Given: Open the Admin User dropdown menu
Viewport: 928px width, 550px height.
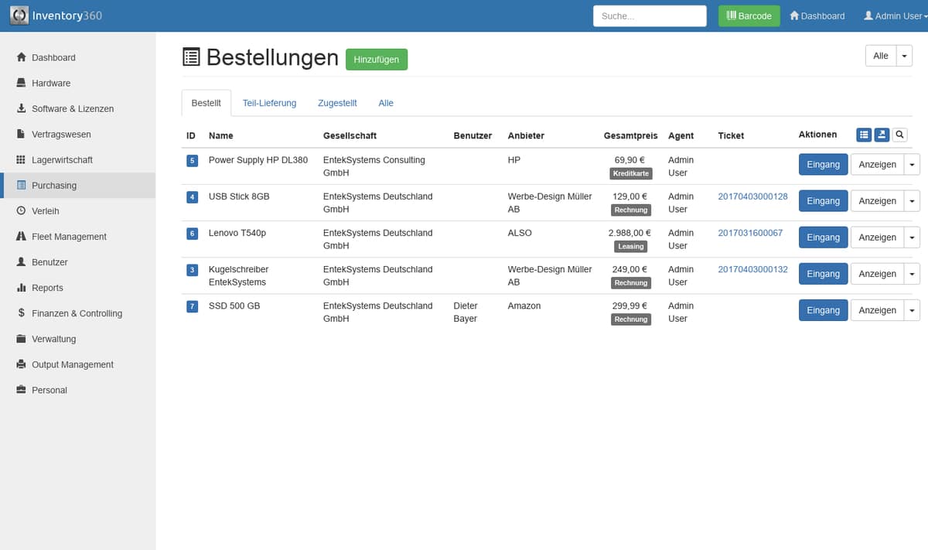Looking at the screenshot, I should click(x=892, y=16).
